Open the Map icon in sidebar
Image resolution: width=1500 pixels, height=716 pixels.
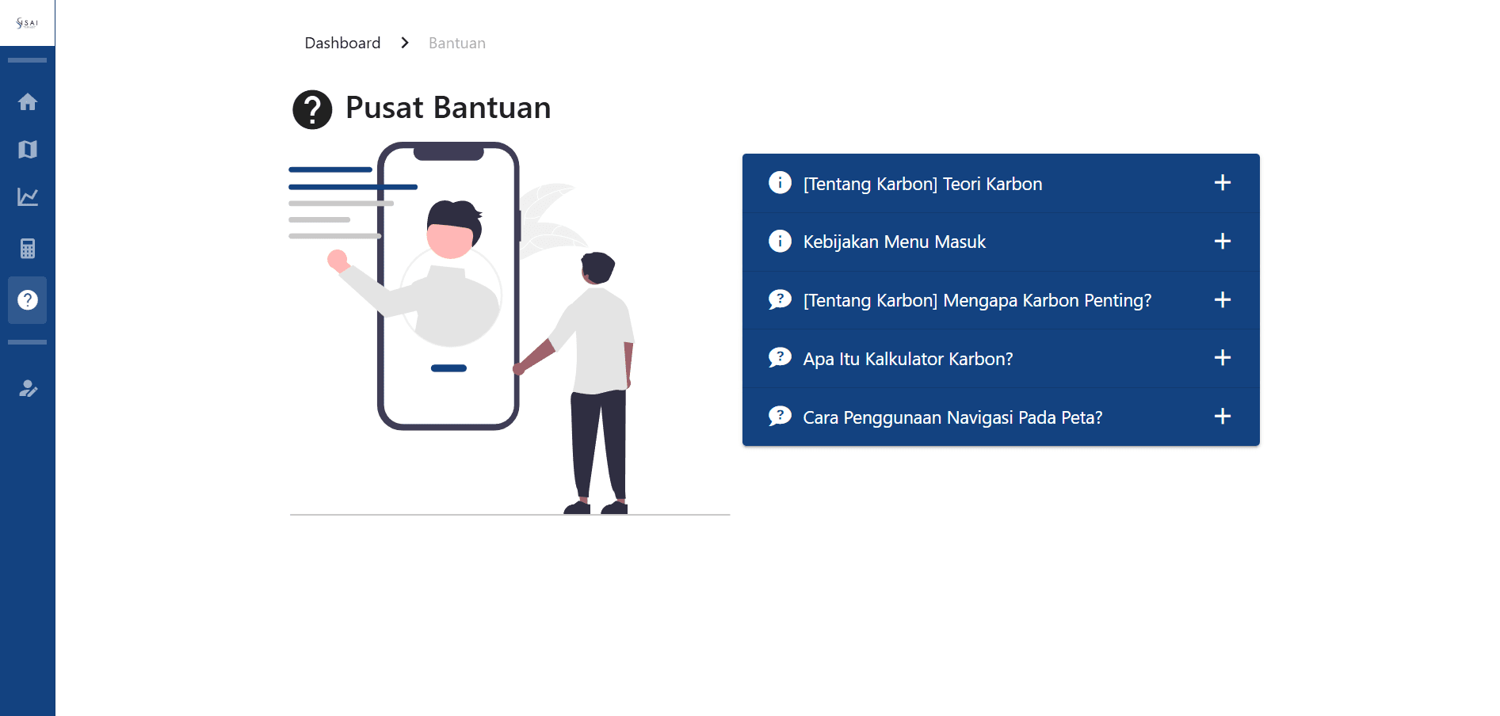pyautogui.click(x=28, y=150)
